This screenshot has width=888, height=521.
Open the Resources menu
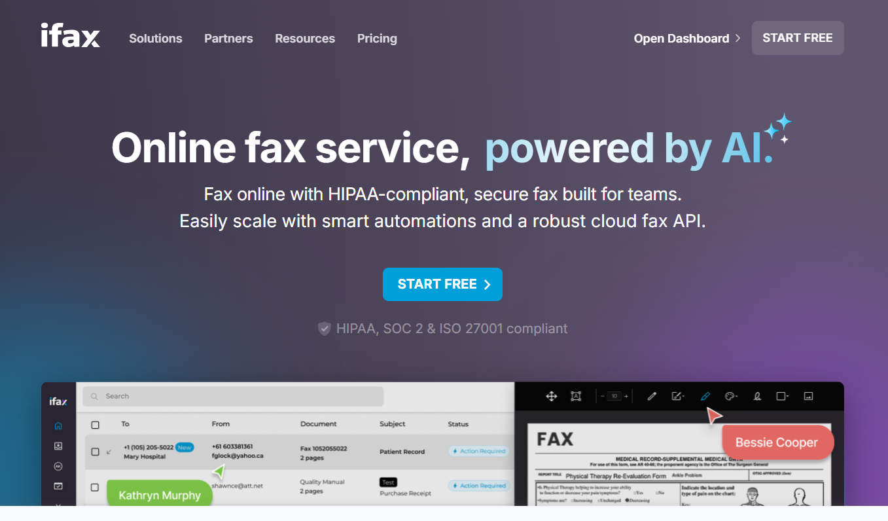[305, 39]
